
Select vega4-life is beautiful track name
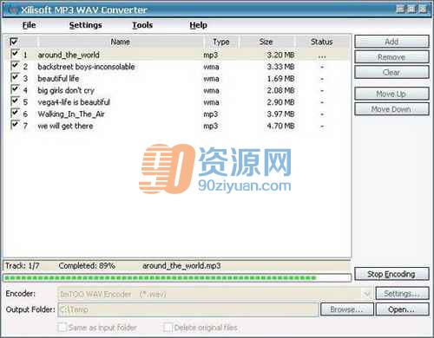coord(74,102)
